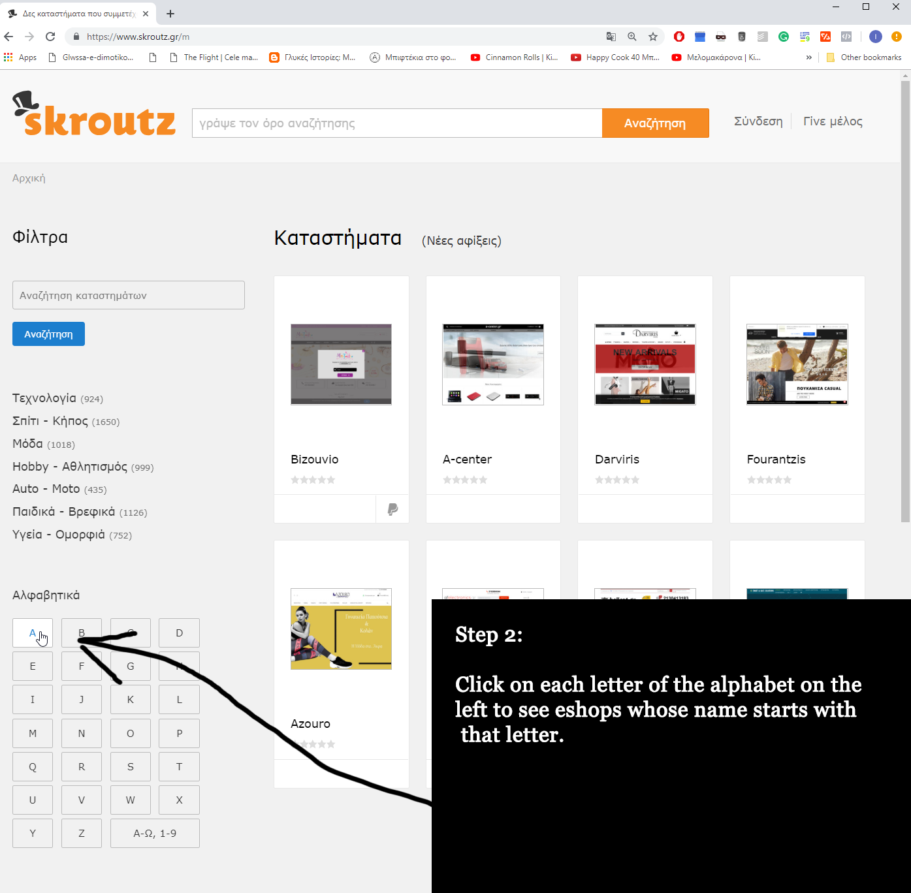This screenshot has width=911, height=893.
Task: Click the Fourantzis shop name
Action: tap(776, 460)
